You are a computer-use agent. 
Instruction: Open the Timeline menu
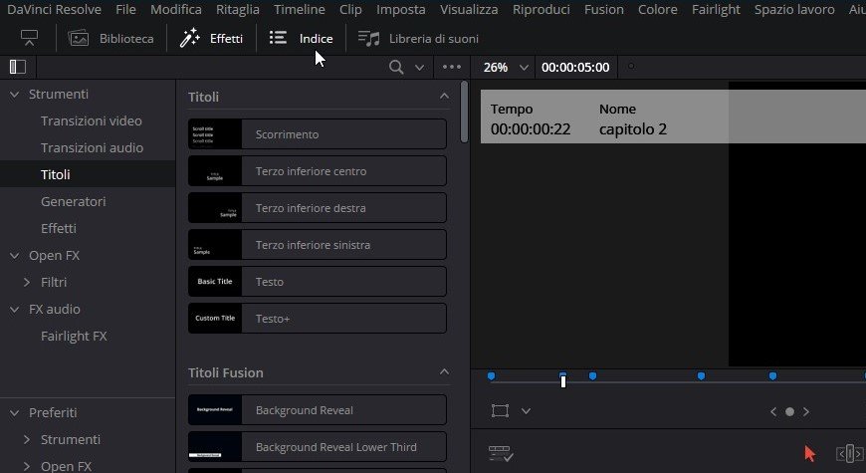tap(300, 9)
